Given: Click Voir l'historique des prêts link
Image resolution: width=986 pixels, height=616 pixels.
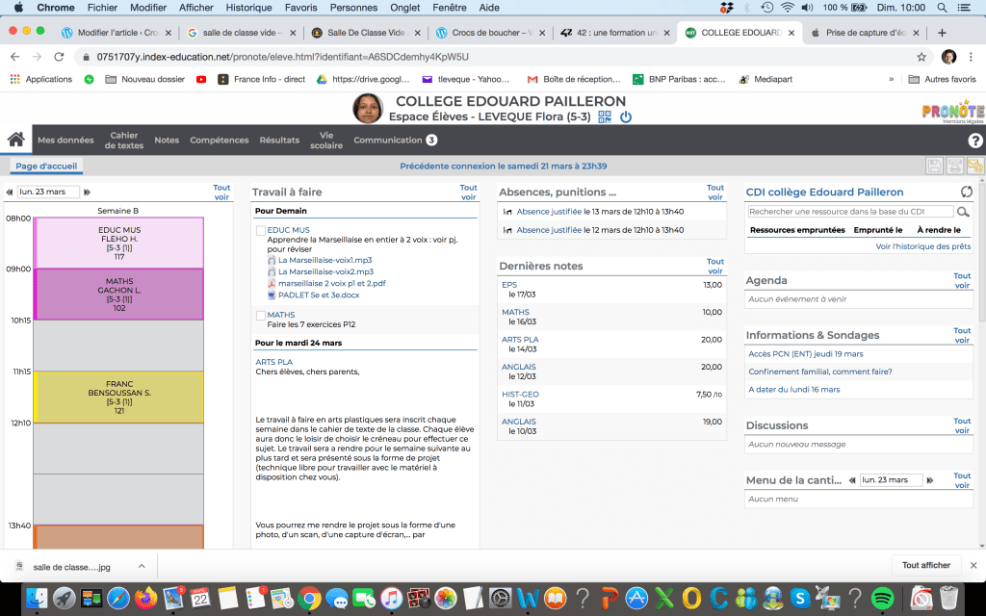Looking at the screenshot, I should (x=922, y=246).
